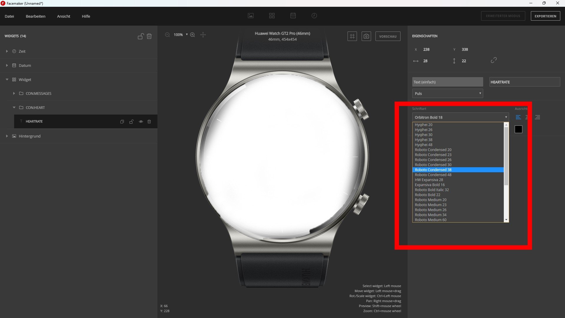Click the calendar icon in top toolbar
The width and height of the screenshot is (565, 318).
coord(293,16)
